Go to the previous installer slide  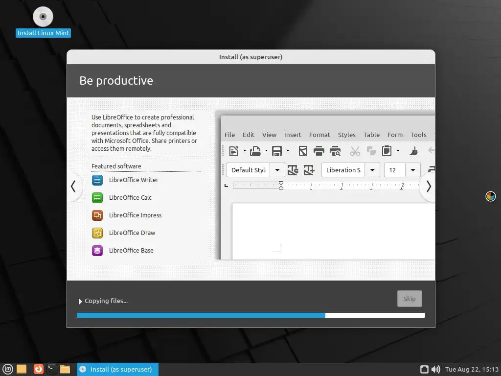click(x=73, y=187)
